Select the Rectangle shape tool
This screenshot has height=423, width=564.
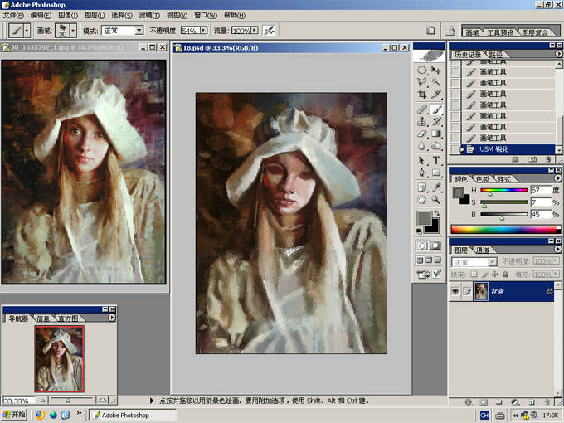point(436,173)
